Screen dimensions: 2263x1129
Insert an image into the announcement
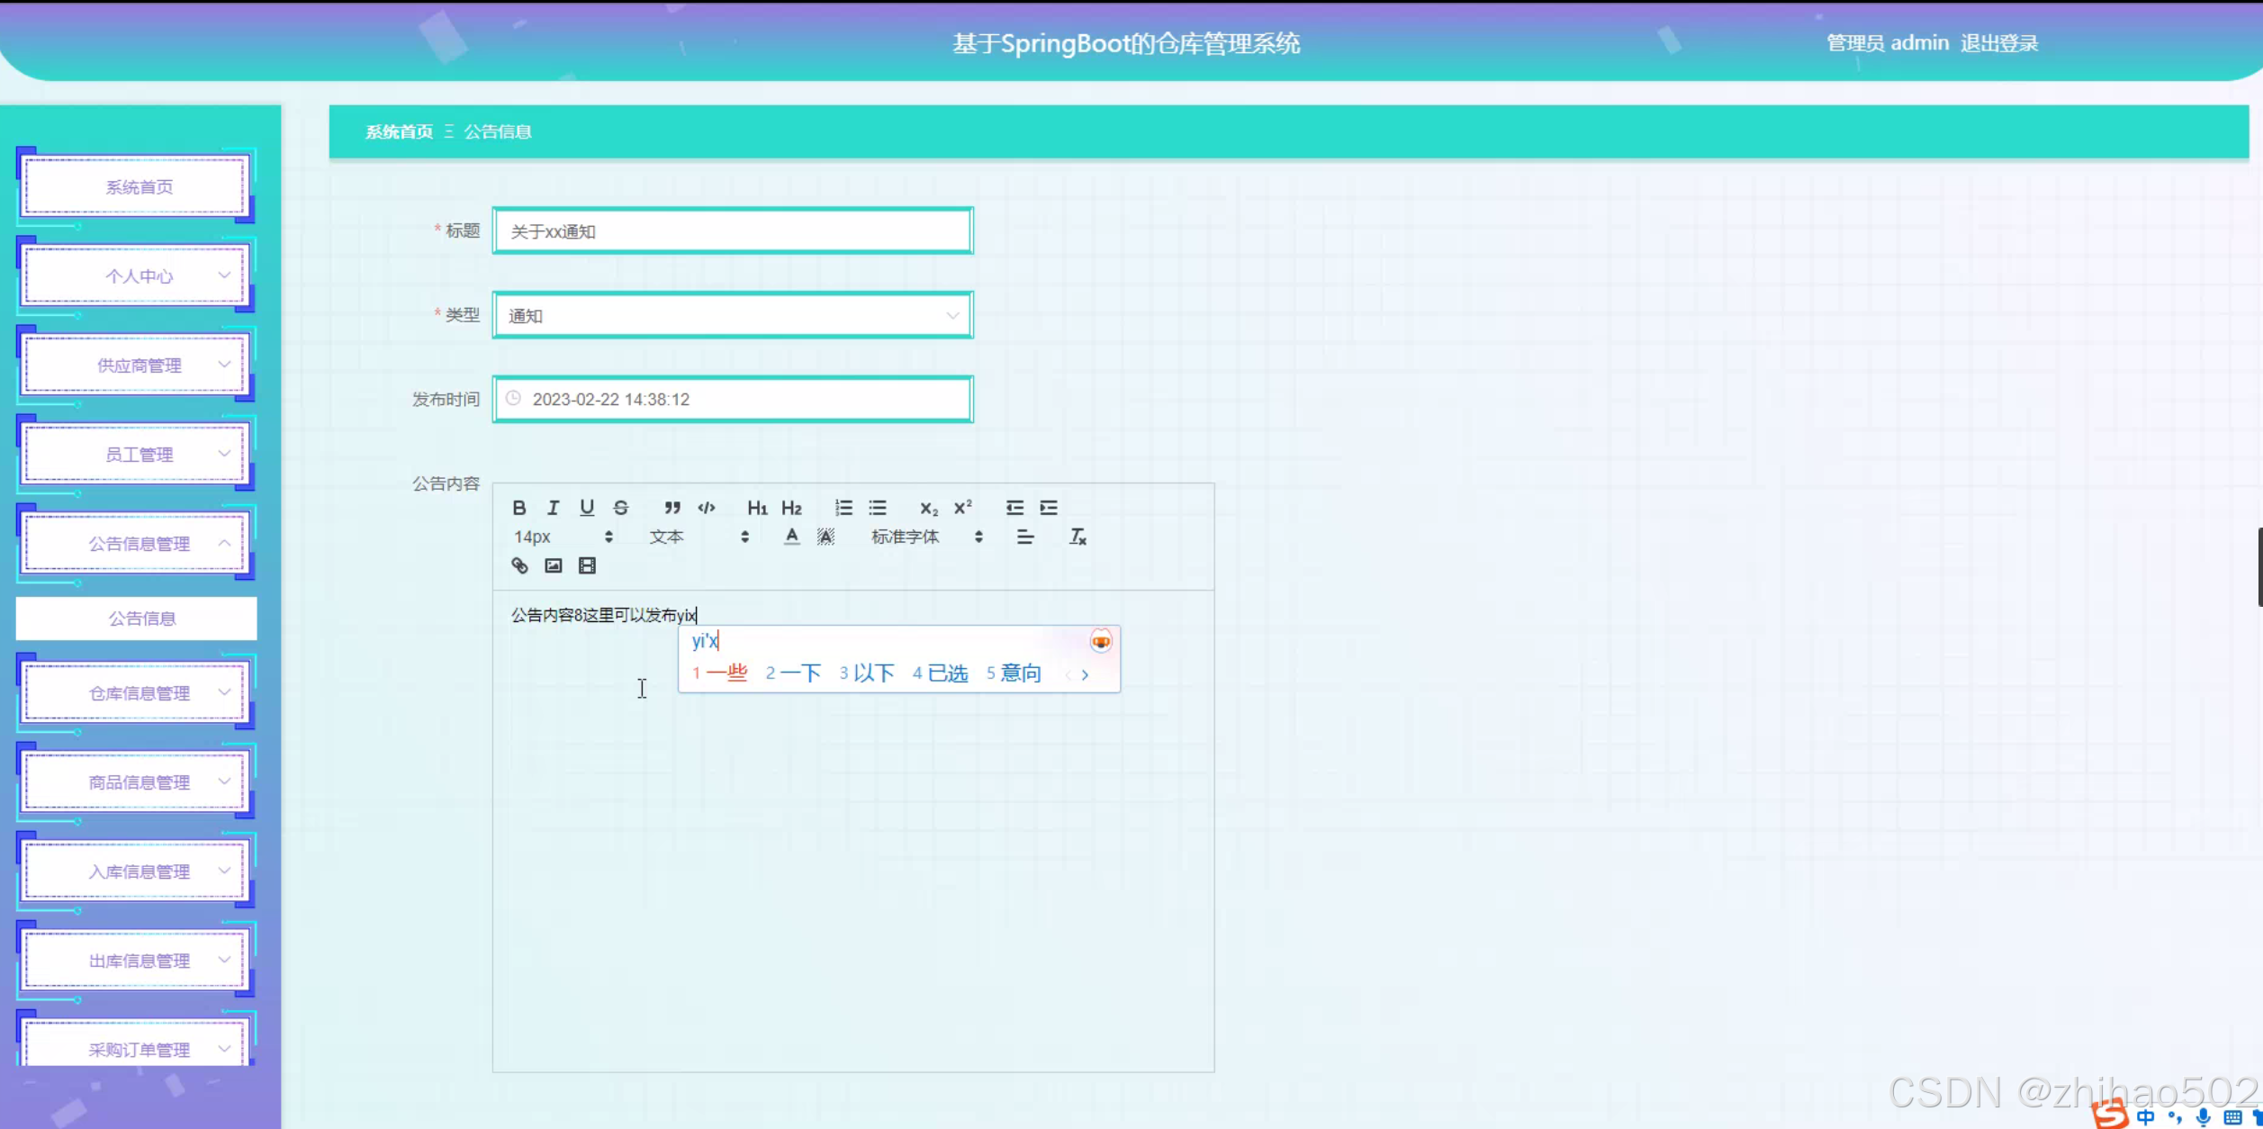click(553, 565)
